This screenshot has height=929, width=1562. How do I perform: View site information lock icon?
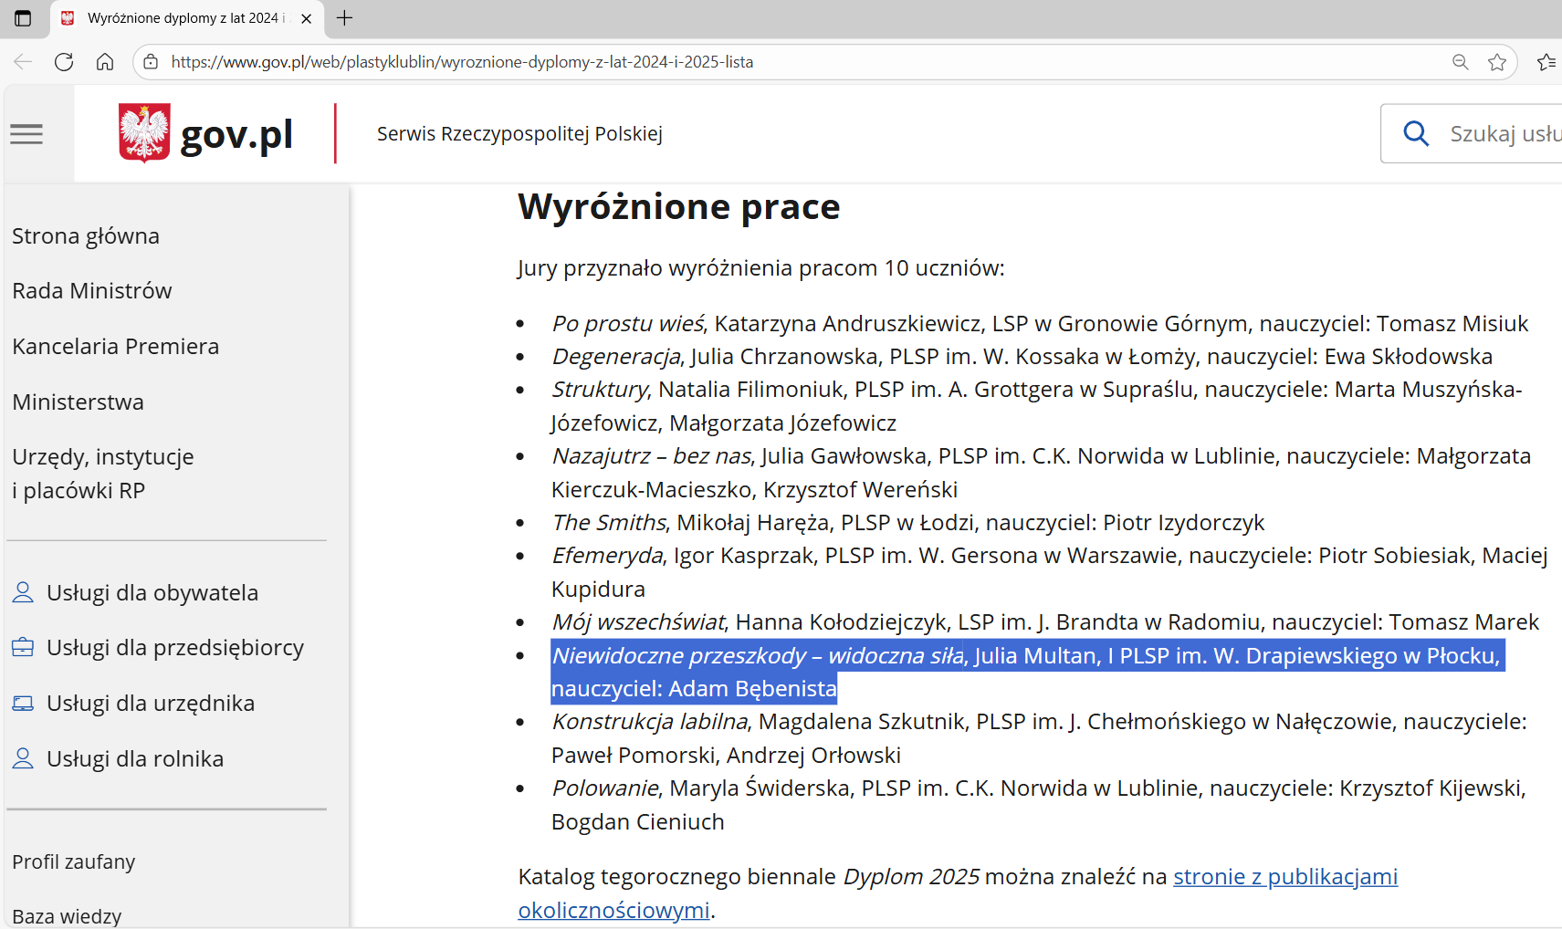pyautogui.click(x=152, y=62)
